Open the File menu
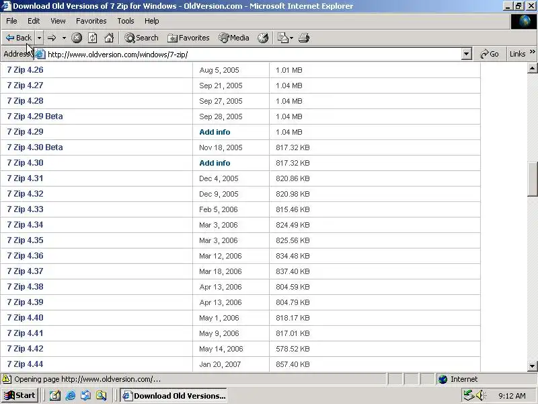Image resolution: width=538 pixels, height=404 pixels. point(11,21)
